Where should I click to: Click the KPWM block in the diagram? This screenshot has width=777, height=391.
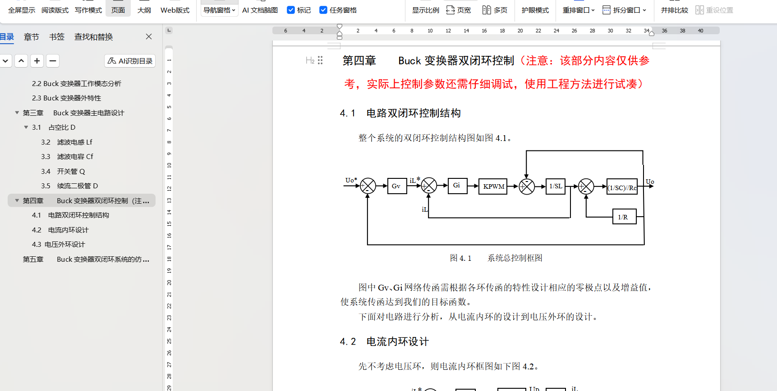click(x=493, y=186)
